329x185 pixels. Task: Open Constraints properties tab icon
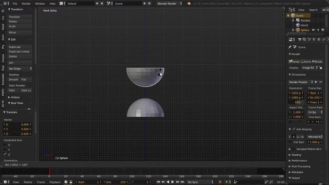(324, 40)
